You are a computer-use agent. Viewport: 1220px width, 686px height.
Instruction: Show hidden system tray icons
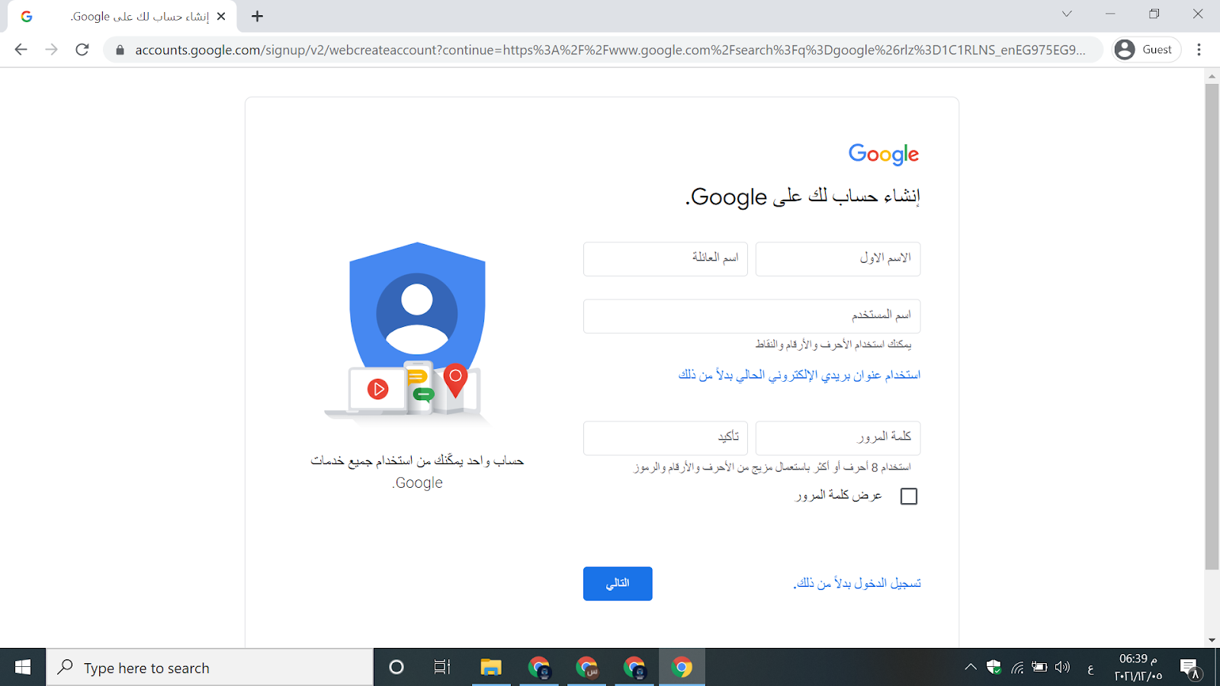(x=970, y=668)
